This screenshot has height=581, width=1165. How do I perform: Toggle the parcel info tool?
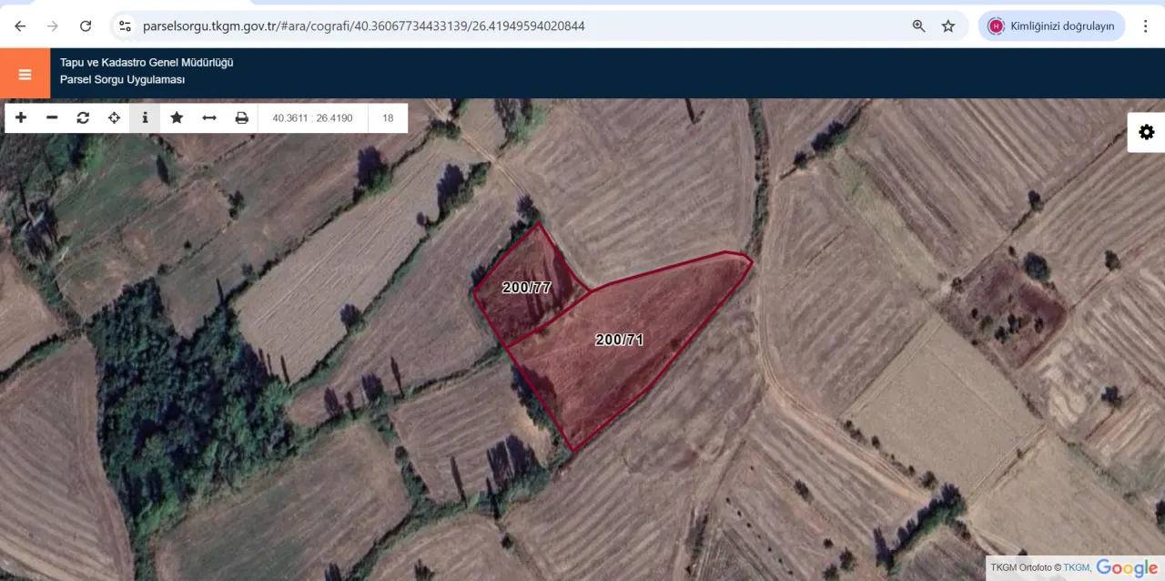[x=145, y=117]
